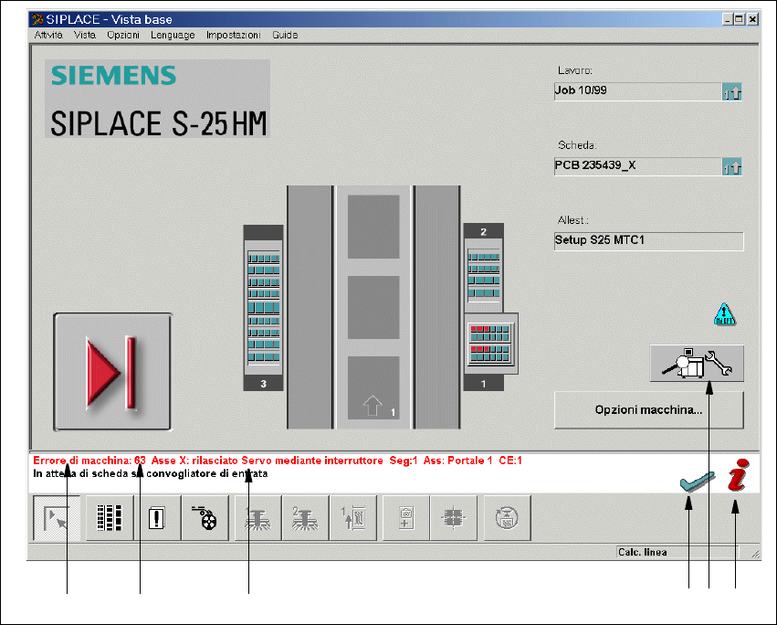Open the Attività menu

pos(48,35)
